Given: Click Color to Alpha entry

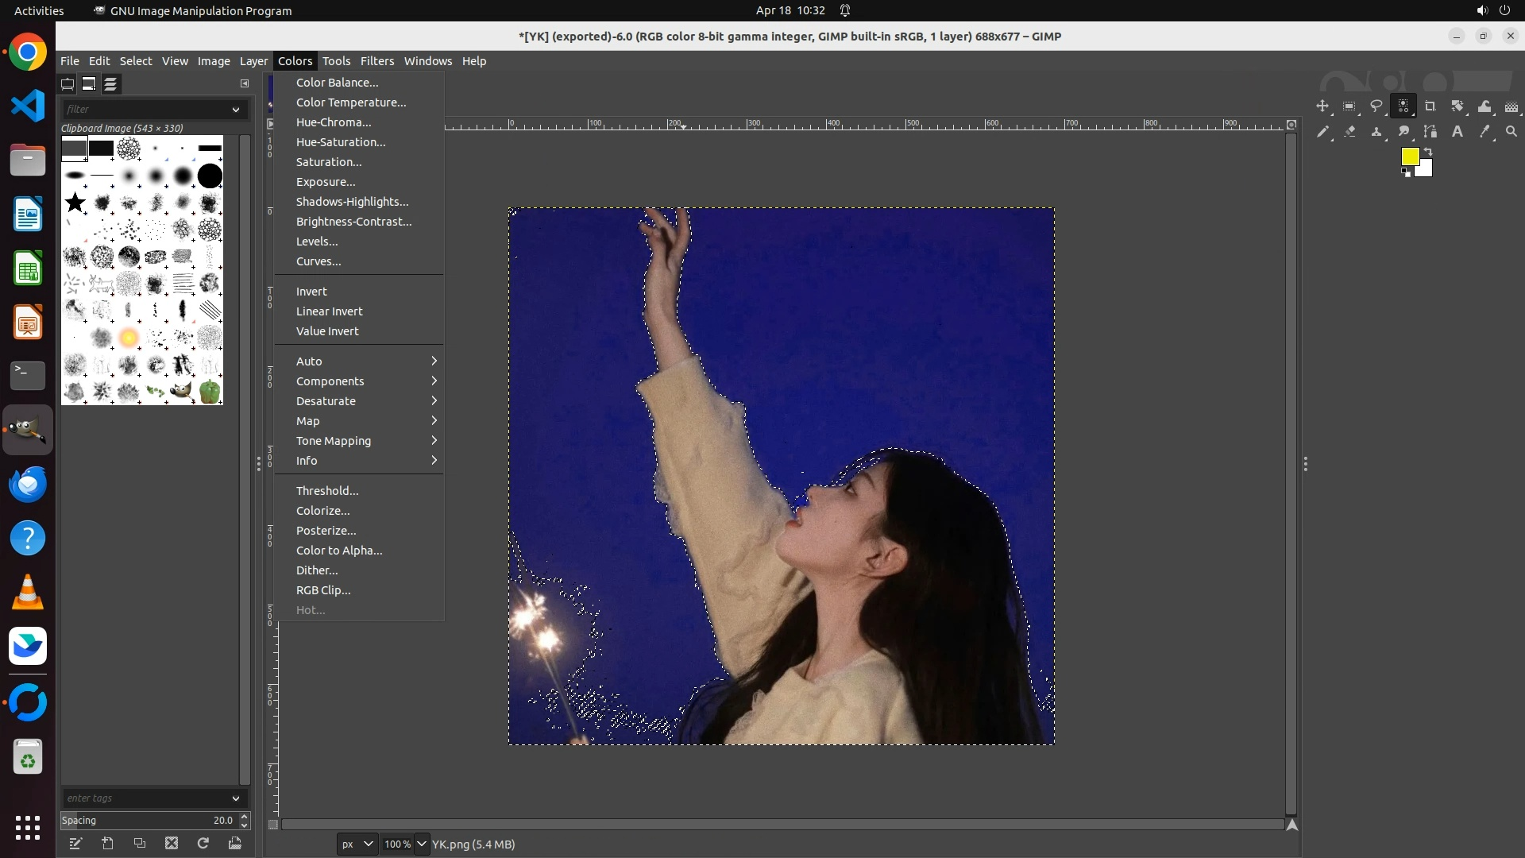Looking at the screenshot, I should (x=339, y=551).
